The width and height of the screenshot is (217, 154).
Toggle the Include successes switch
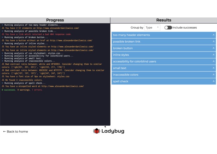pos(168,28)
